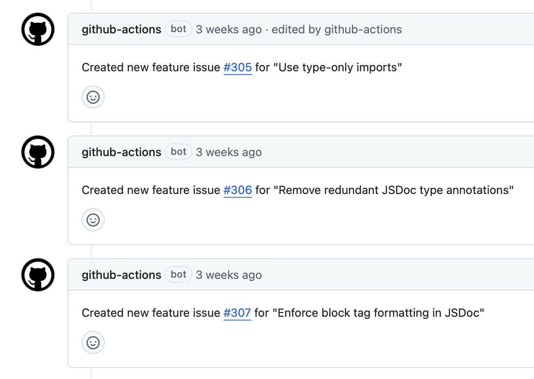Image resolution: width=534 pixels, height=379 pixels.
Task: Click the bot badge on the #305 comment header
Action: pyautogui.click(x=178, y=29)
